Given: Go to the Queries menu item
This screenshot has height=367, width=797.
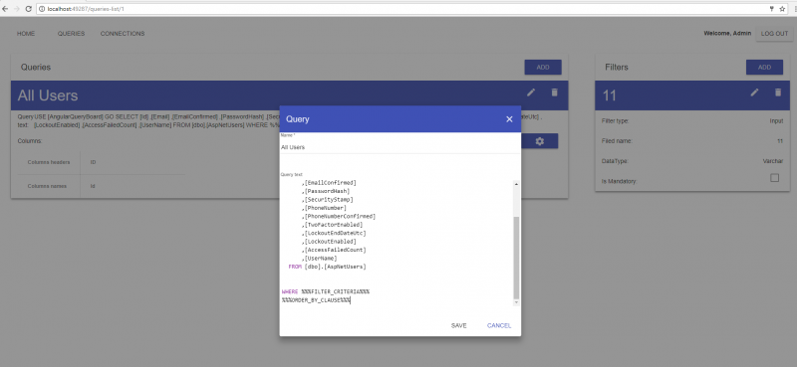Looking at the screenshot, I should coord(71,34).
